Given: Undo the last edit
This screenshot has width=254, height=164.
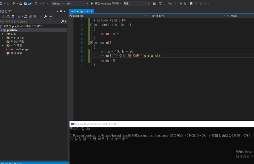Looking at the screenshot, I should (x=36, y=3).
